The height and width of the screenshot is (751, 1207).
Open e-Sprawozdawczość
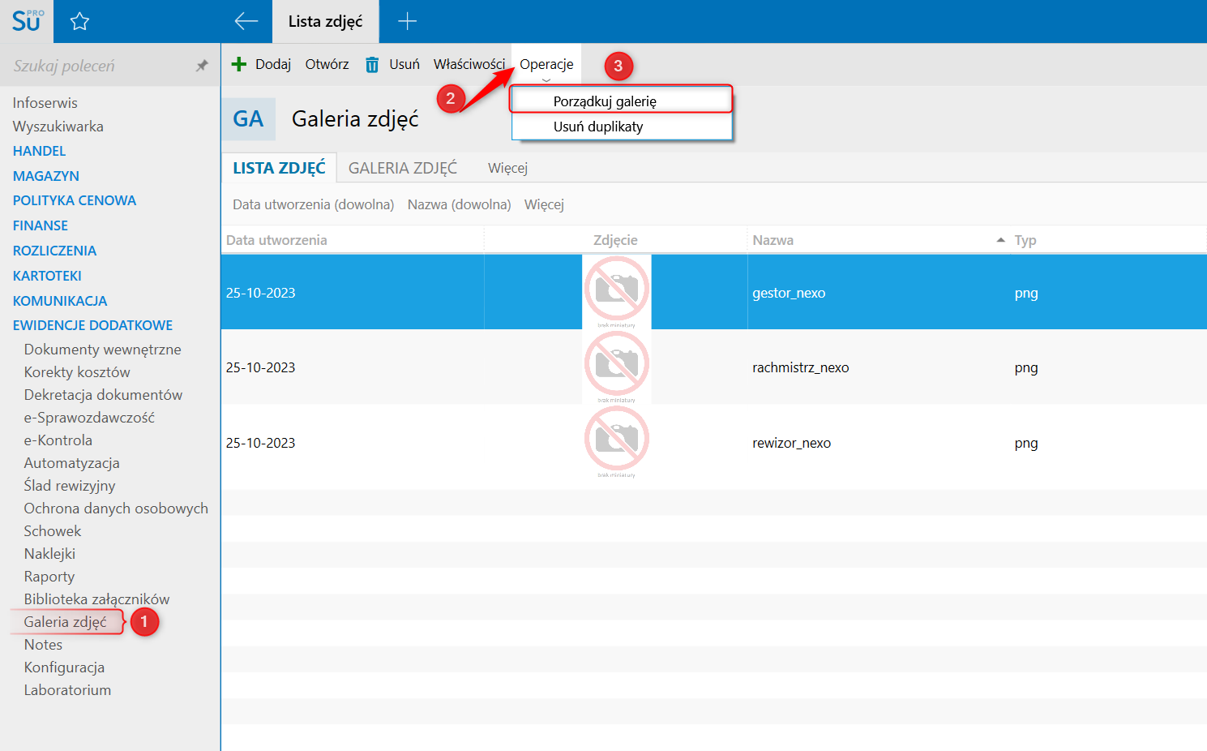click(x=89, y=418)
